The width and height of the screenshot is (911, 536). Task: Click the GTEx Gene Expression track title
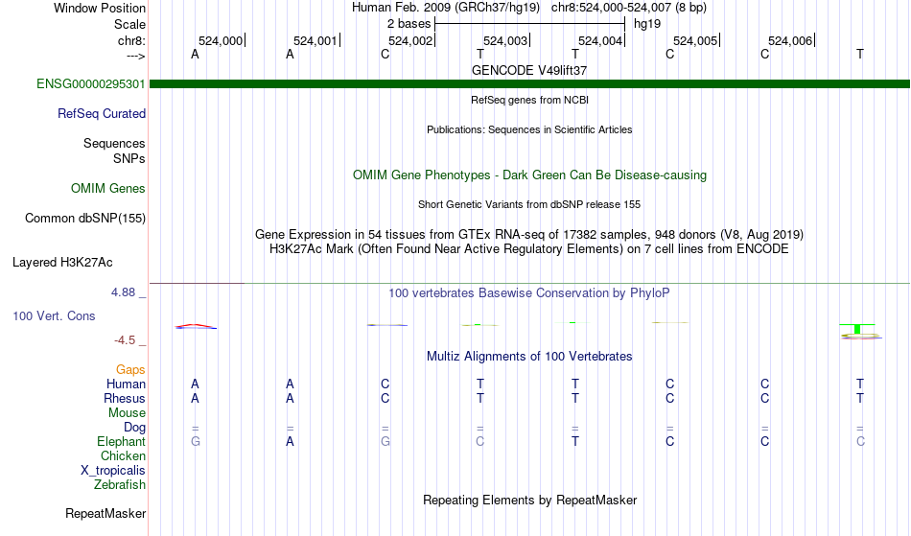point(529,235)
